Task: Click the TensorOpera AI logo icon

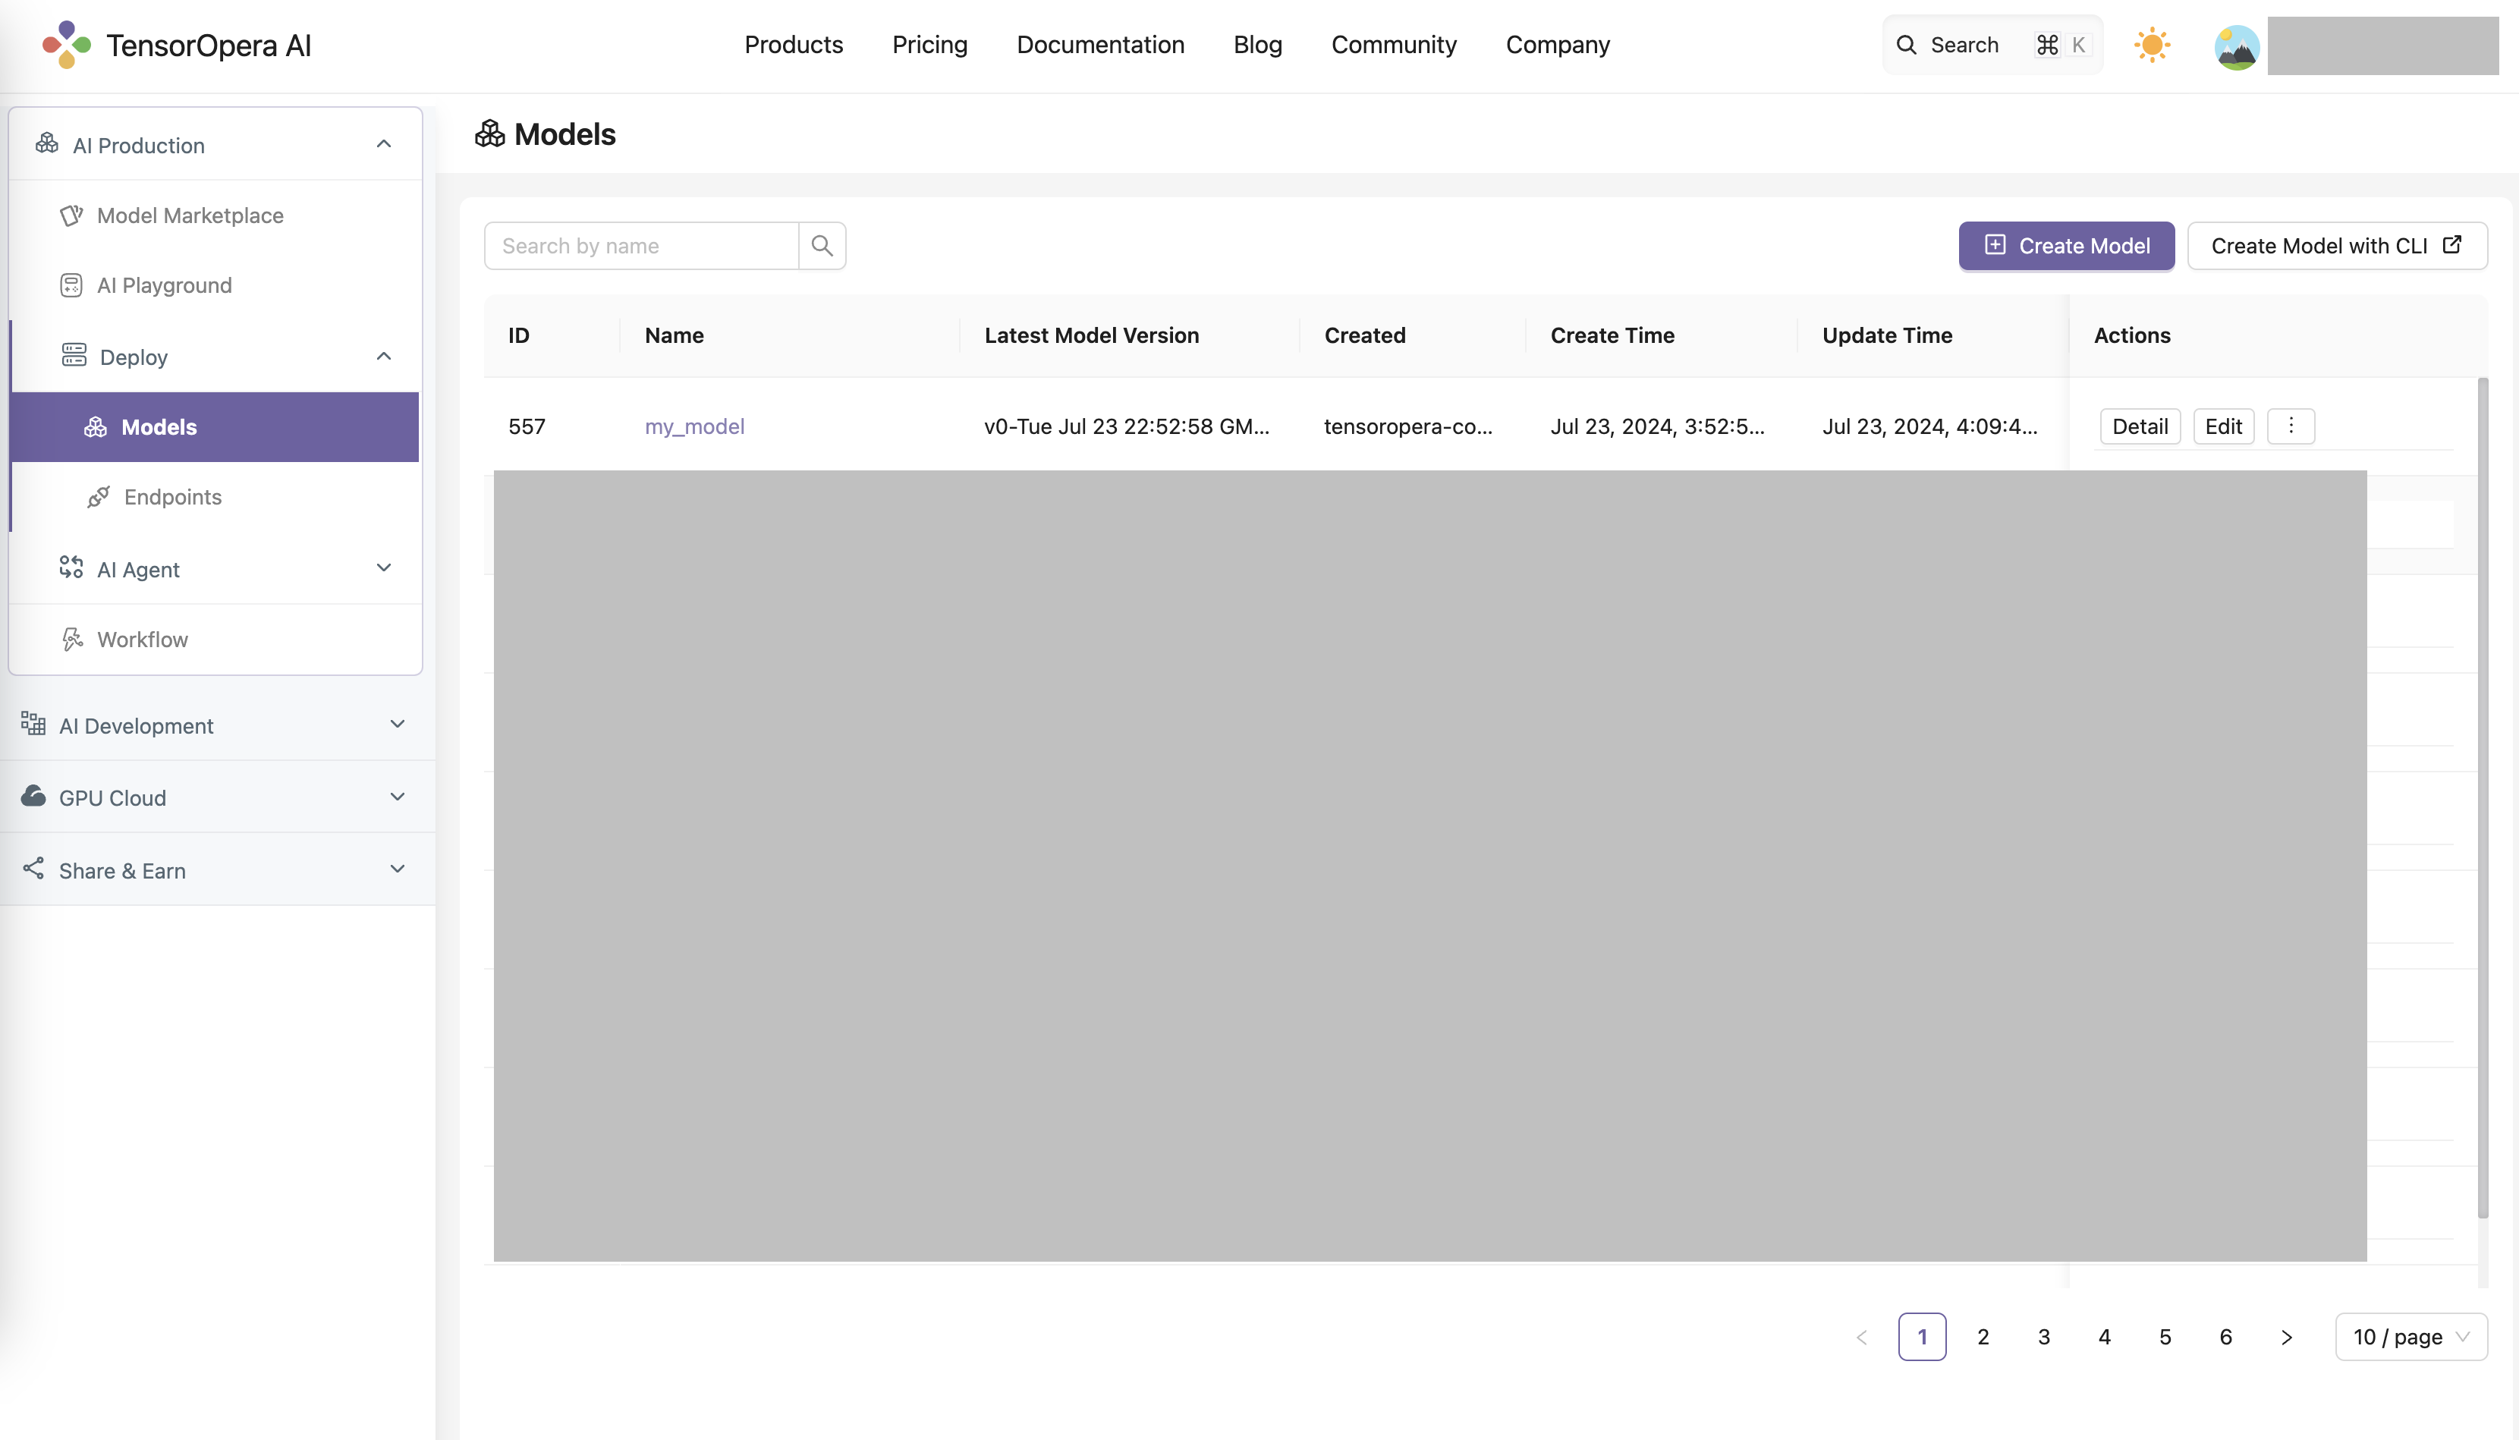Action: tap(66, 45)
